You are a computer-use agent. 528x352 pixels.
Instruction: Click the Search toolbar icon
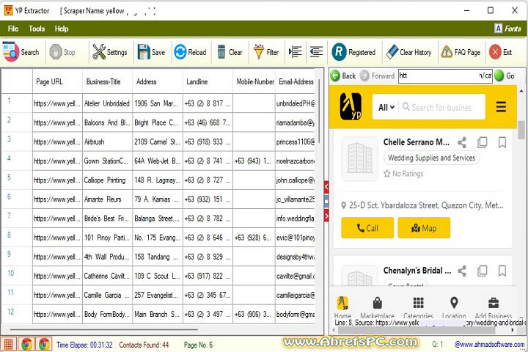point(11,52)
